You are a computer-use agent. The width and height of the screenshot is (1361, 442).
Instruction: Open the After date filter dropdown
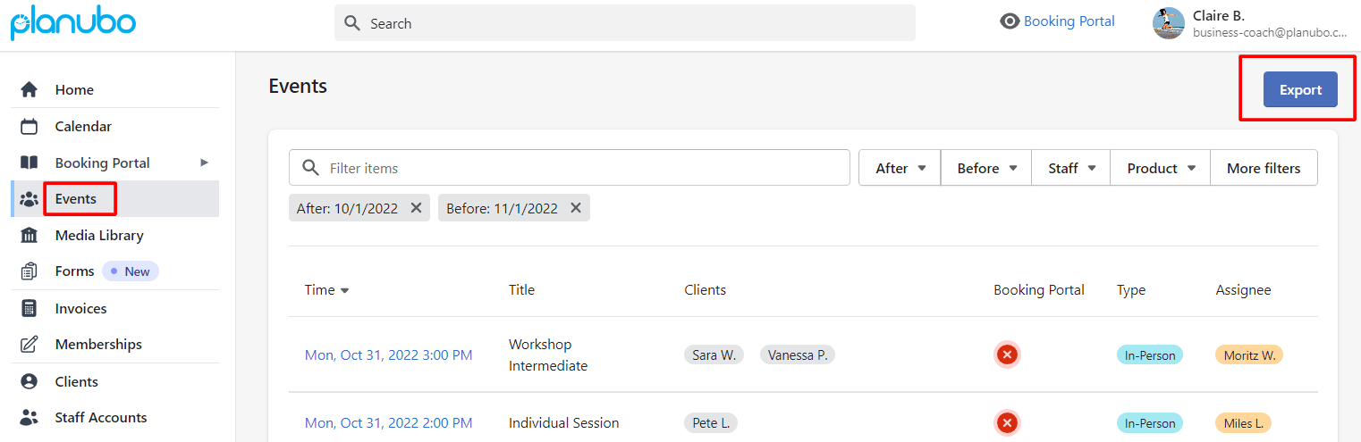(900, 168)
